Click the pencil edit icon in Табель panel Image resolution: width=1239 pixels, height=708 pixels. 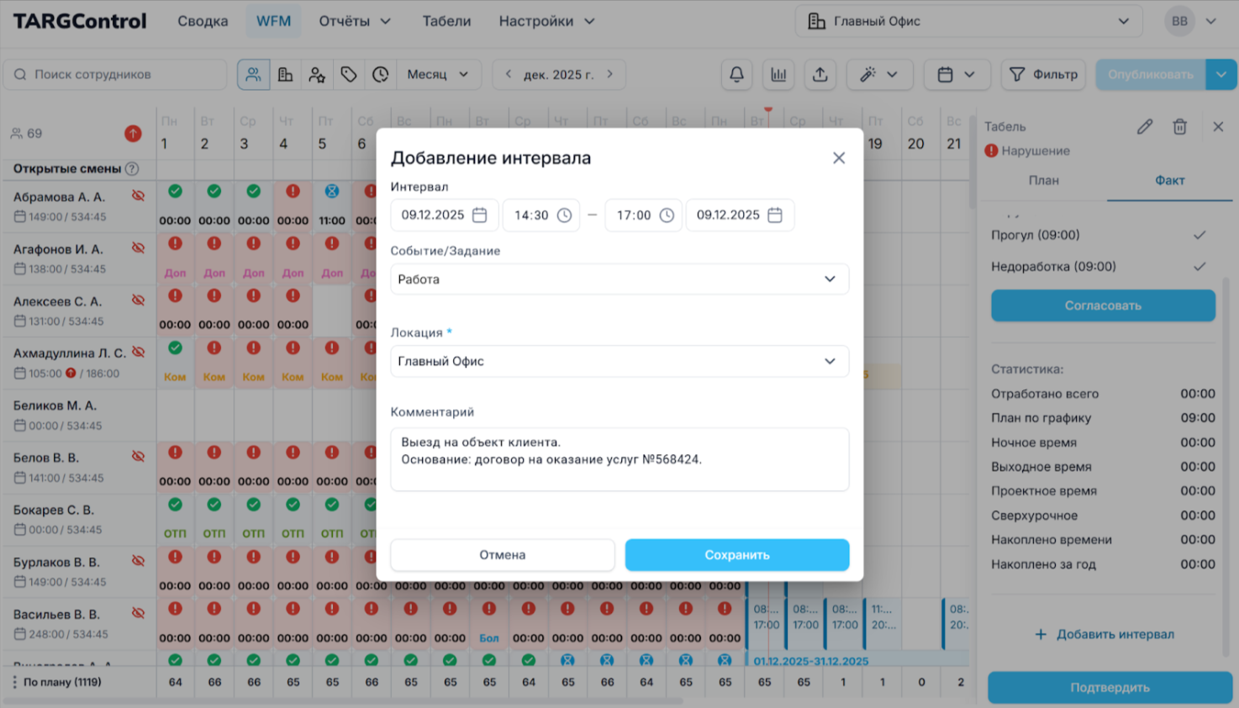1144,127
